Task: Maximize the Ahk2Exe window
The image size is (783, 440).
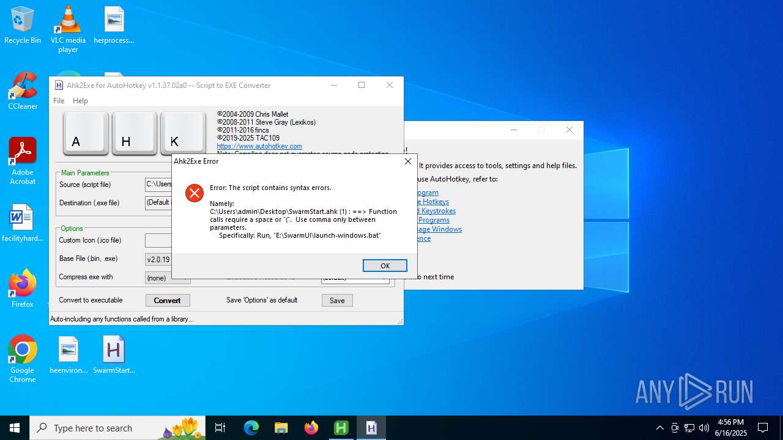Action: (x=362, y=85)
